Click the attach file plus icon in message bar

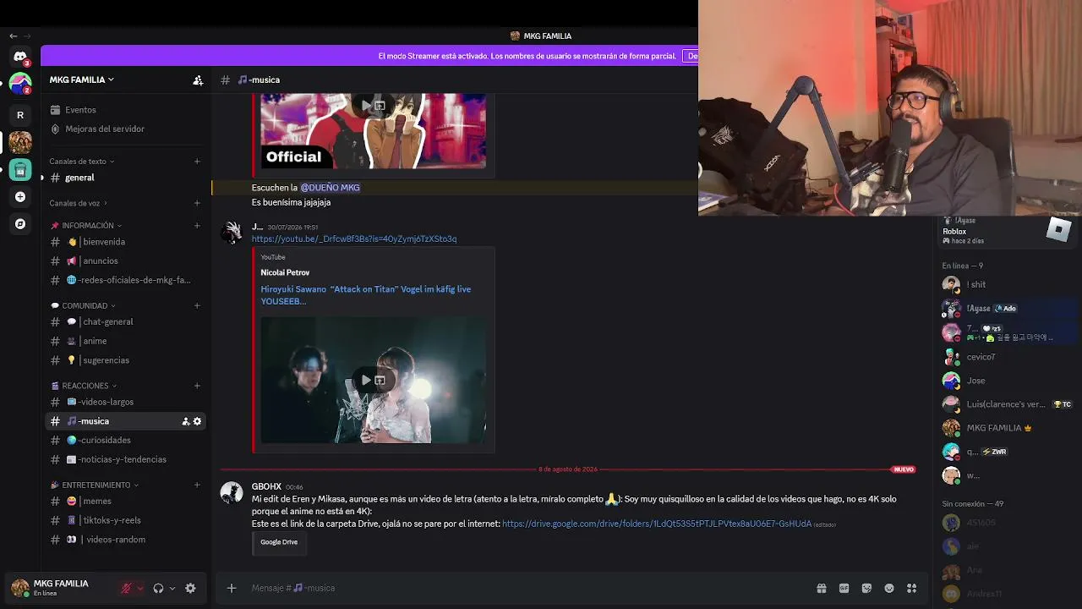[x=232, y=588]
